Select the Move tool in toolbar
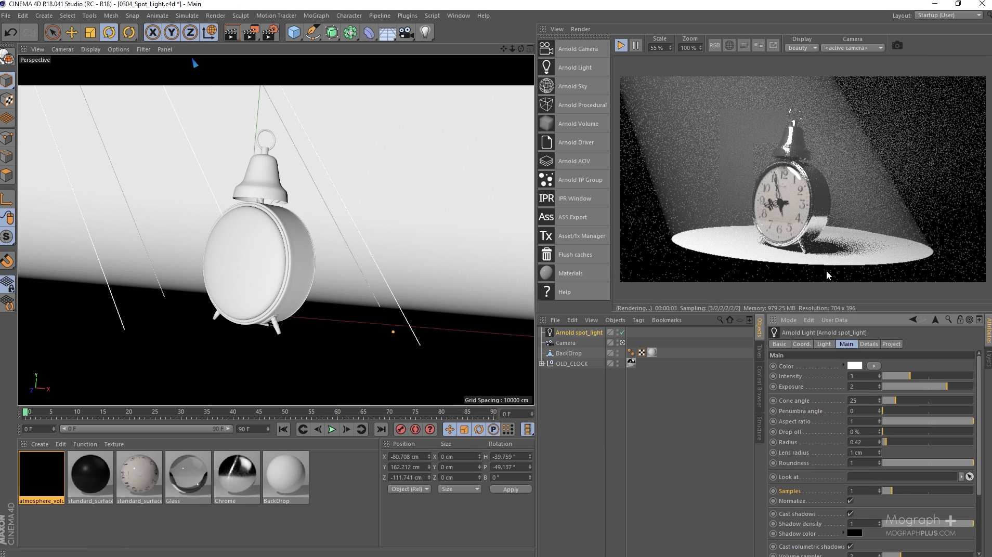This screenshot has width=992, height=557. [x=71, y=33]
